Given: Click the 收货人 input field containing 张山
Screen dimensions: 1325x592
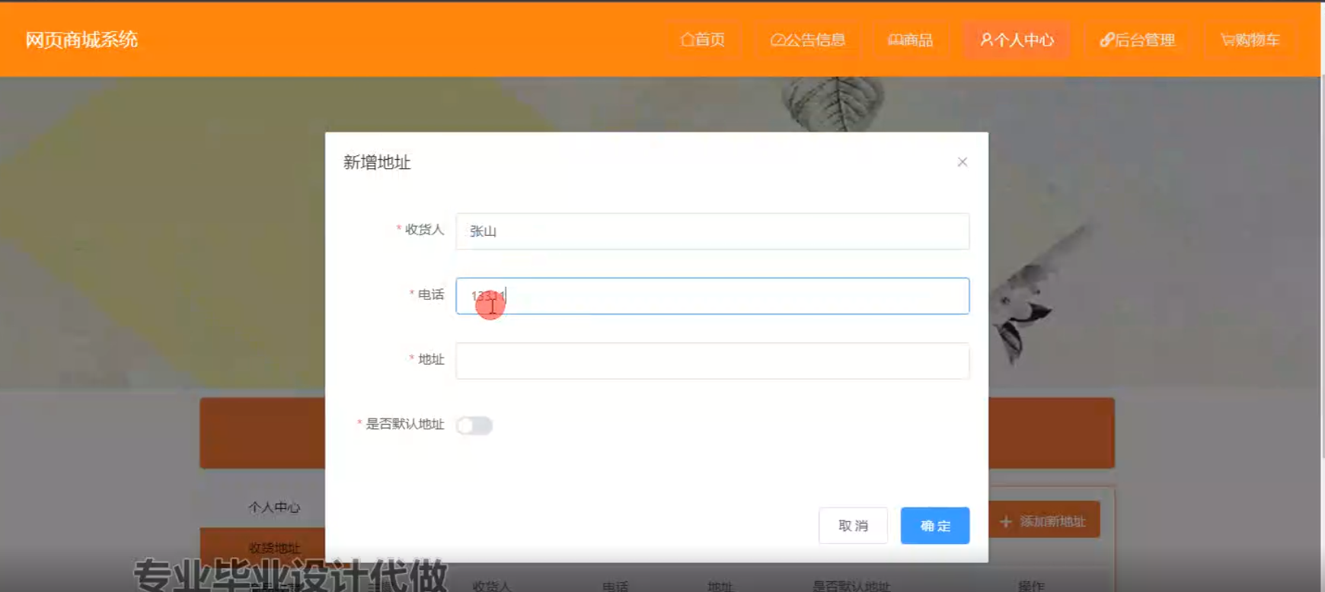Looking at the screenshot, I should point(712,231).
